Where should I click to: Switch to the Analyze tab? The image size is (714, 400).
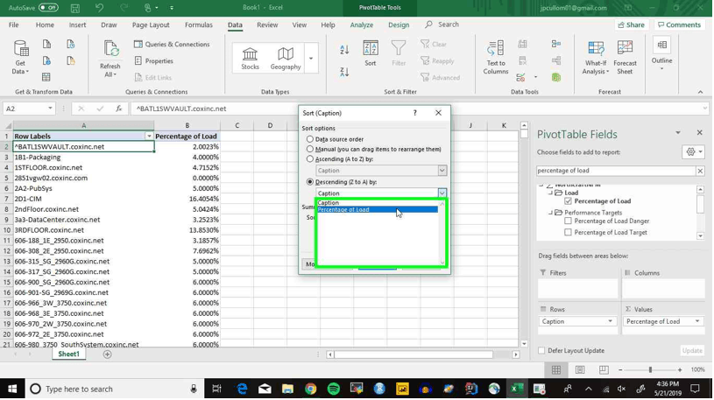pyautogui.click(x=362, y=25)
